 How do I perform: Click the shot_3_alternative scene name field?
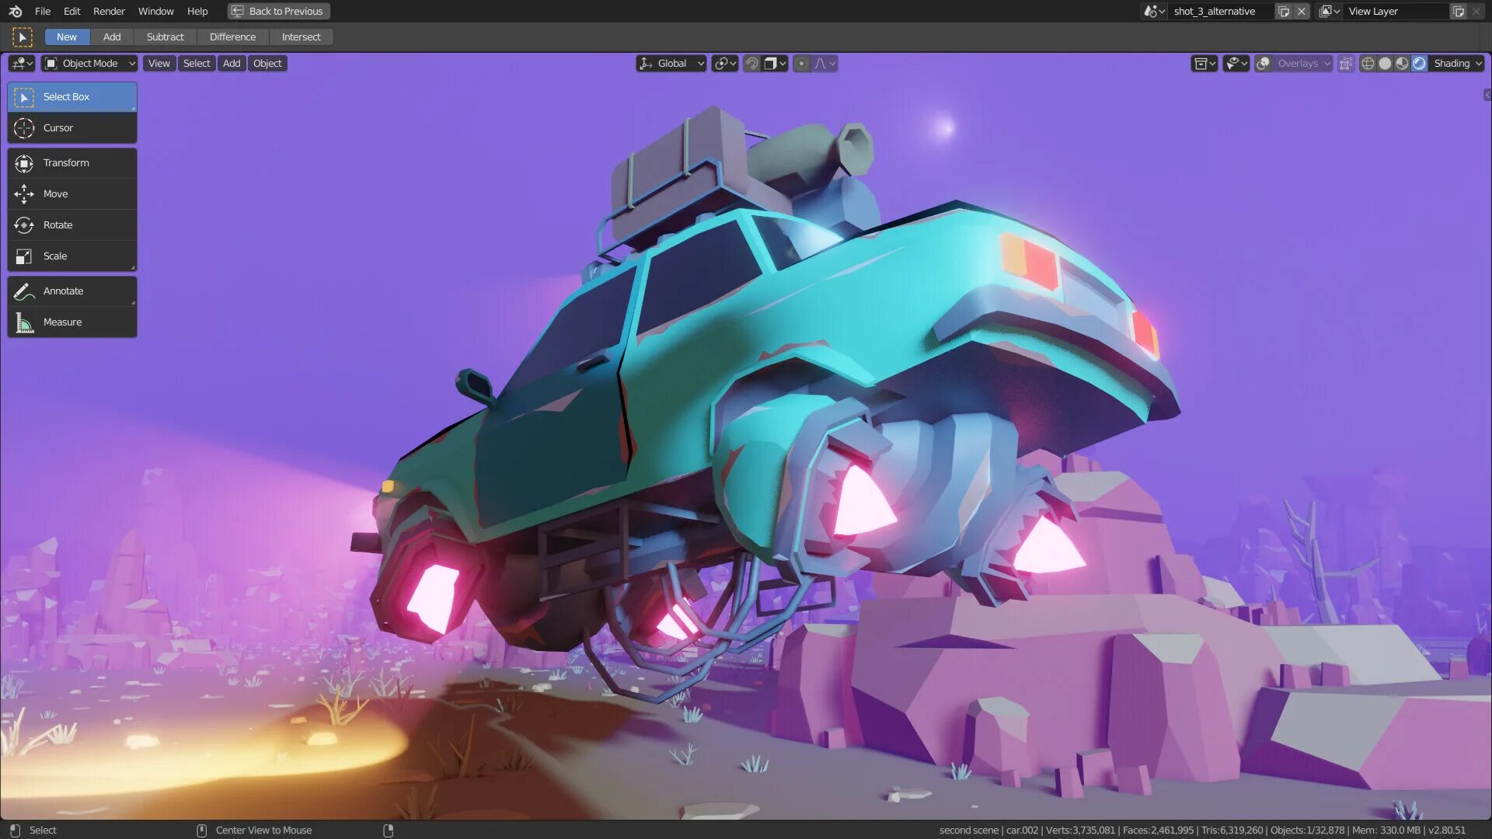tap(1214, 11)
